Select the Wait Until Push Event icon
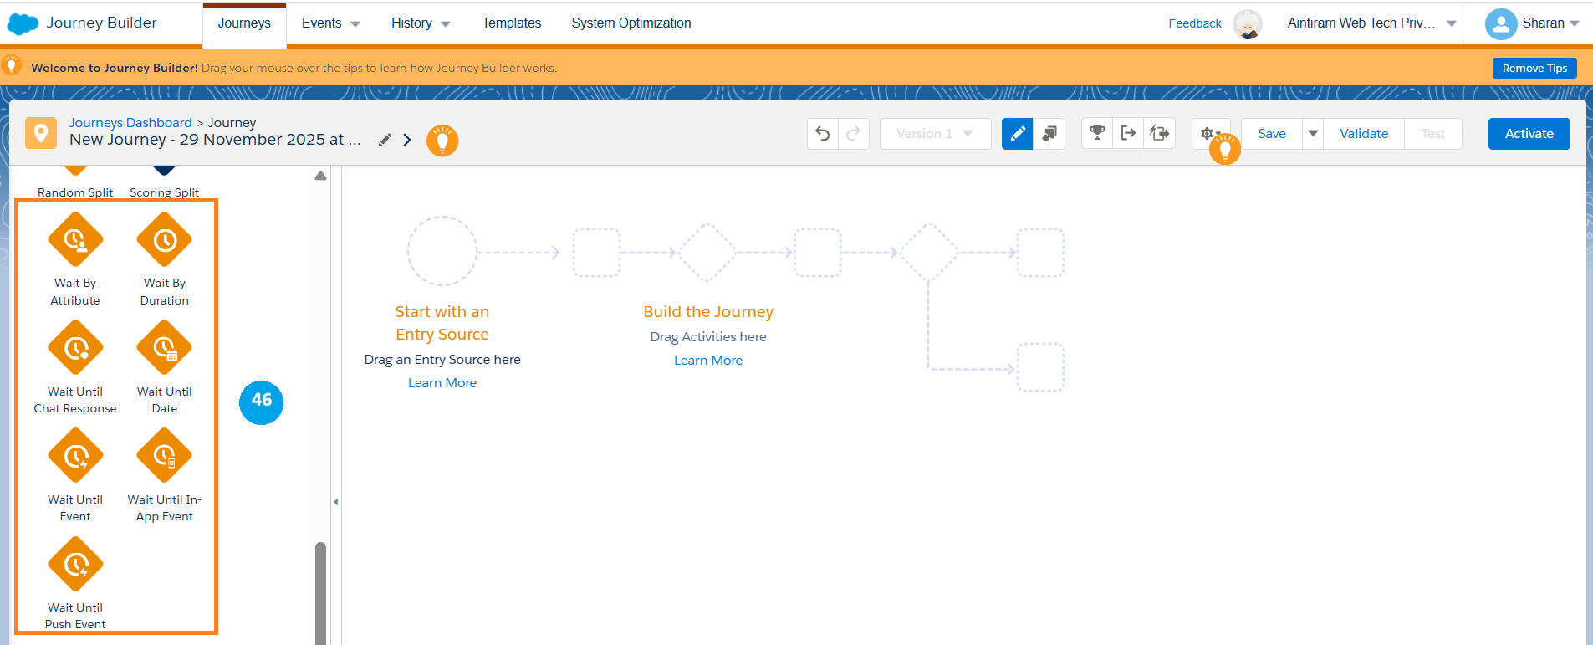Image resolution: width=1593 pixels, height=645 pixels. click(x=75, y=565)
